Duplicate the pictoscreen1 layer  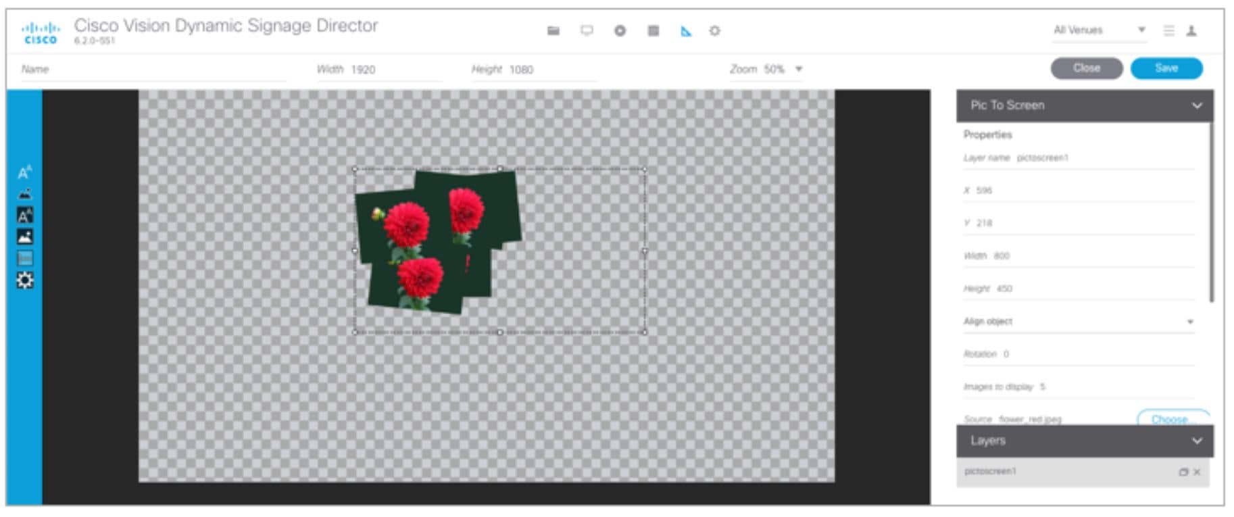tap(1183, 472)
